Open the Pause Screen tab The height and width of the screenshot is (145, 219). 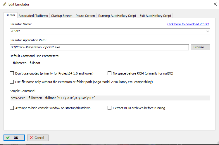coord(85,16)
